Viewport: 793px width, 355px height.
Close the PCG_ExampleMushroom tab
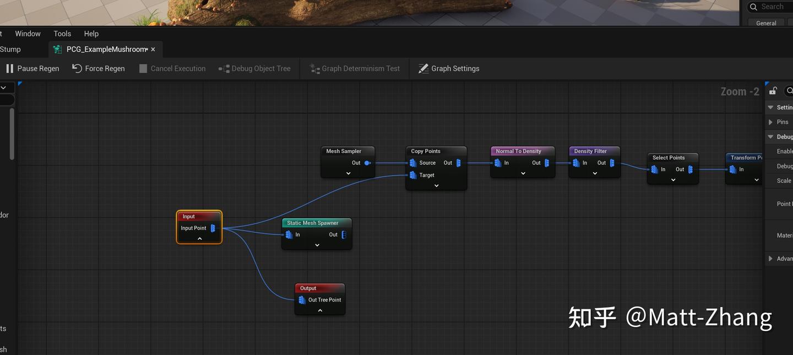(x=153, y=50)
